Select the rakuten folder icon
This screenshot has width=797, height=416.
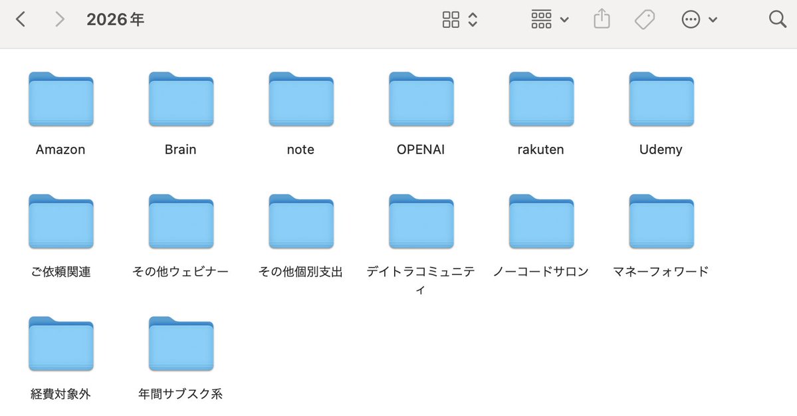click(541, 99)
